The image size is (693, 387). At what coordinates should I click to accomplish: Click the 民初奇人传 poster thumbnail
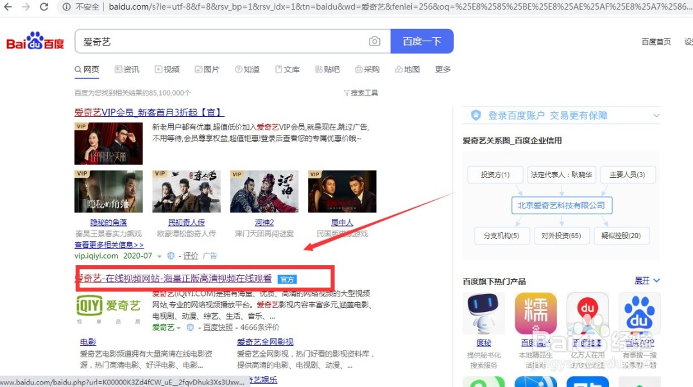pyautogui.click(x=187, y=191)
